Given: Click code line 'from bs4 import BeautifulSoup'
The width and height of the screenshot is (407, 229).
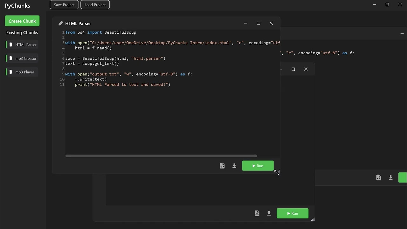Looking at the screenshot, I should (x=101, y=32).
